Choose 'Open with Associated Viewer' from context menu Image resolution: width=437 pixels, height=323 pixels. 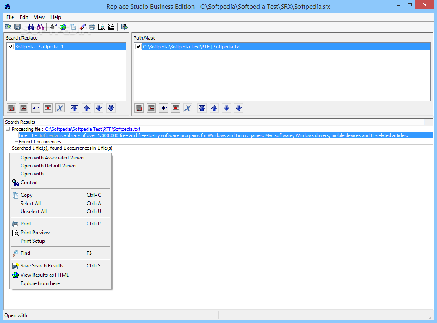pos(61,158)
